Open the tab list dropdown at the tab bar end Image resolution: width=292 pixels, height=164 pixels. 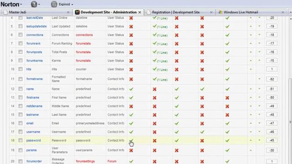click(x=290, y=12)
